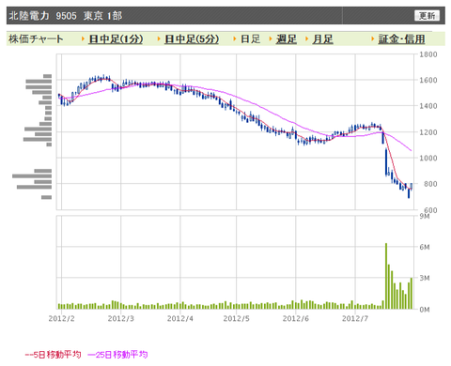
Task: Click orange arrow before 週足
Action: point(271,38)
